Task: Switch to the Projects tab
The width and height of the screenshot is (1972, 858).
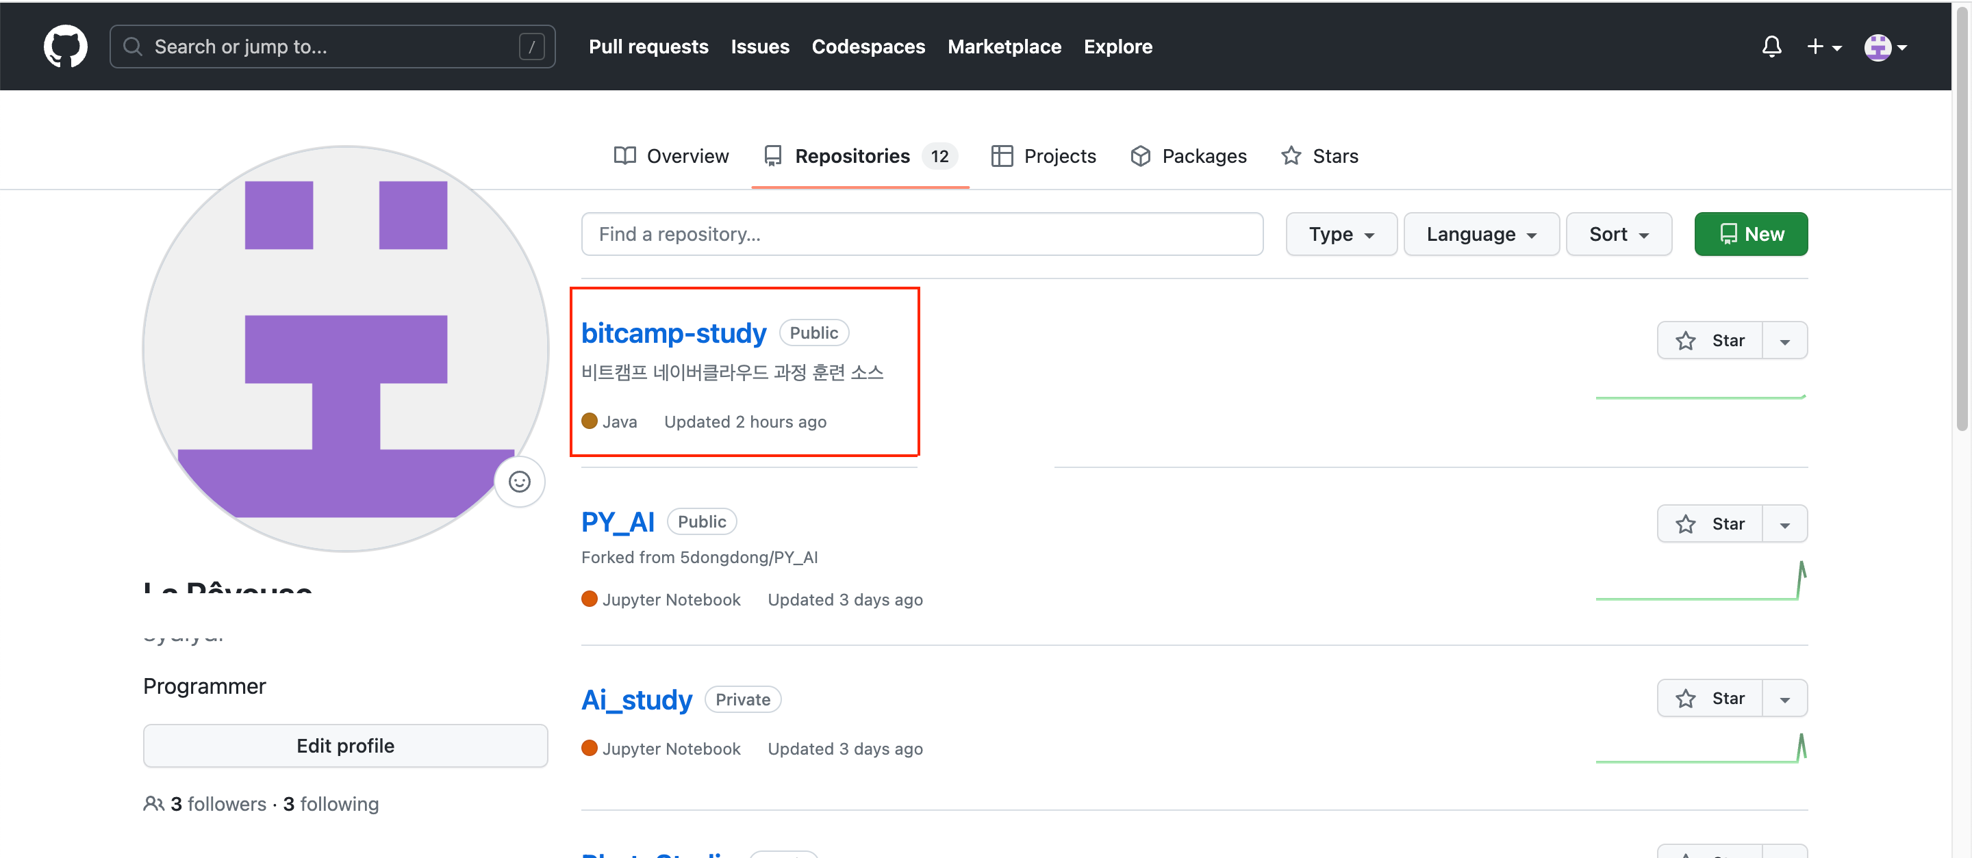Action: [x=1044, y=156]
